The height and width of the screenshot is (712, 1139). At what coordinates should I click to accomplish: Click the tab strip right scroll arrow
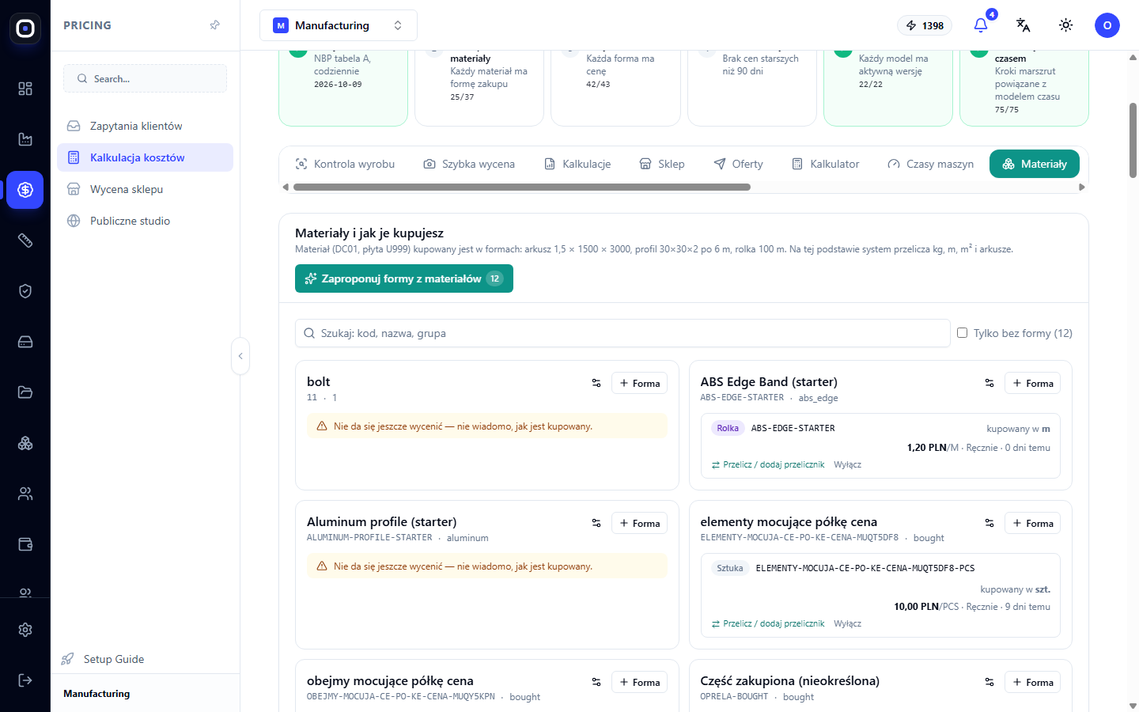tap(1082, 187)
